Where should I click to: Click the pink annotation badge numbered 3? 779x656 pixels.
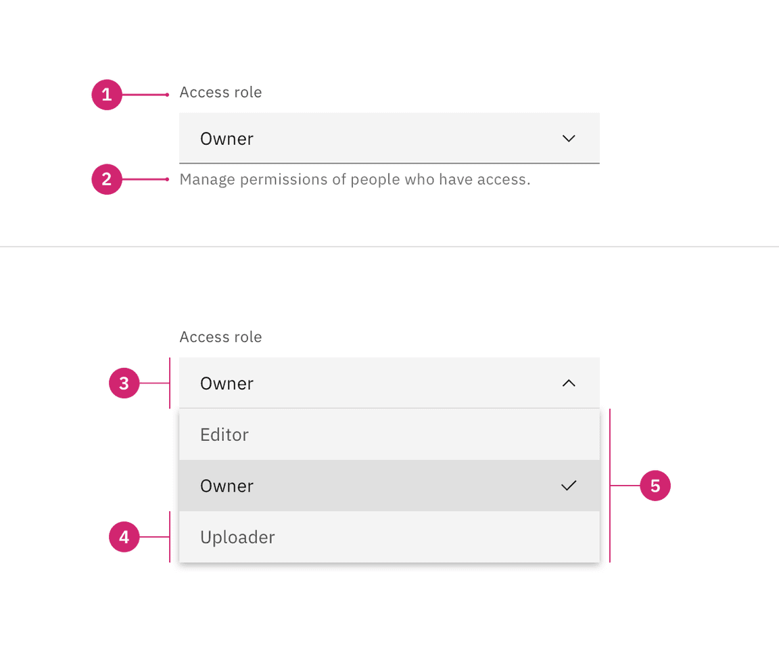(x=124, y=383)
